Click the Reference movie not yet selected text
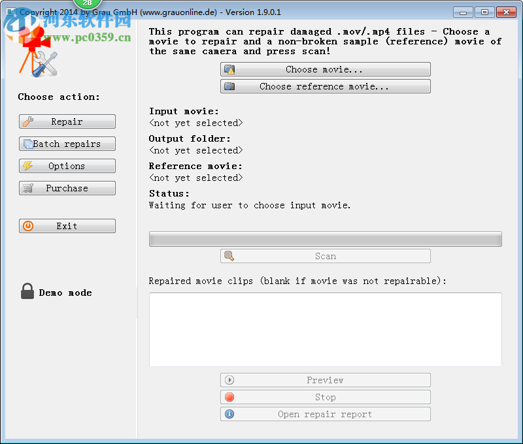The height and width of the screenshot is (444, 523). pyautogui.click(x=195, y=178)
